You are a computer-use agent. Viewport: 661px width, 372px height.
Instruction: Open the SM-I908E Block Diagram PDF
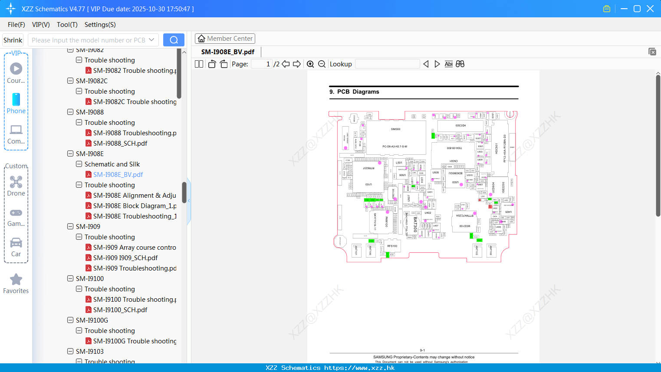(131, 206)
